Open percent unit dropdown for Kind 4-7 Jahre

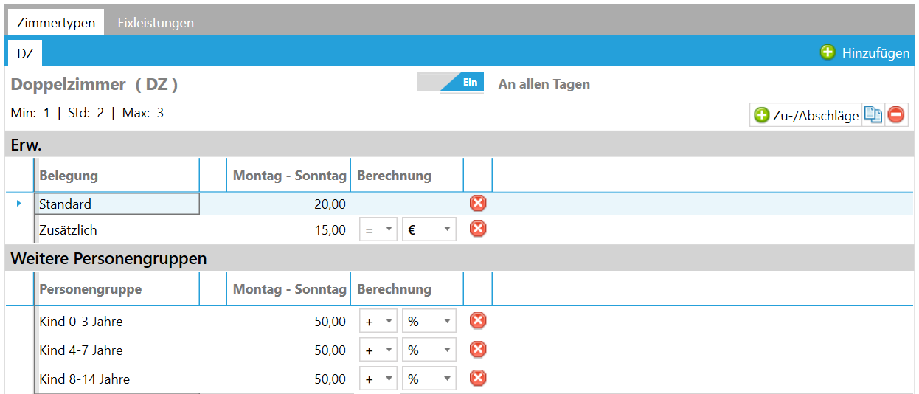click(429, 350)
